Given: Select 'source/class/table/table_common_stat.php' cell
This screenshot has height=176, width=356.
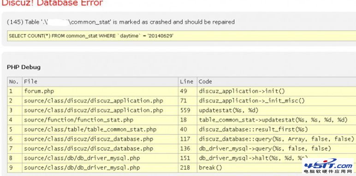Looking at the screenshot, I should pos(100,129).
